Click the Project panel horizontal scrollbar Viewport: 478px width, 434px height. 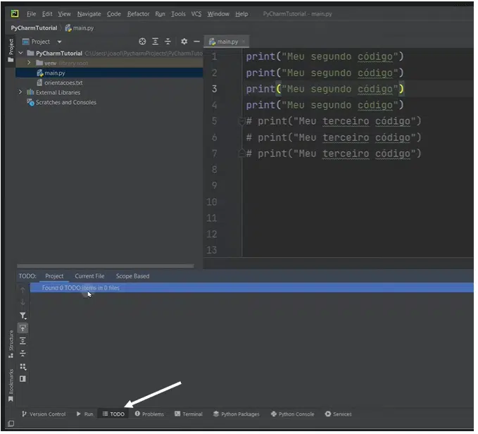click(x=106, y=266)
